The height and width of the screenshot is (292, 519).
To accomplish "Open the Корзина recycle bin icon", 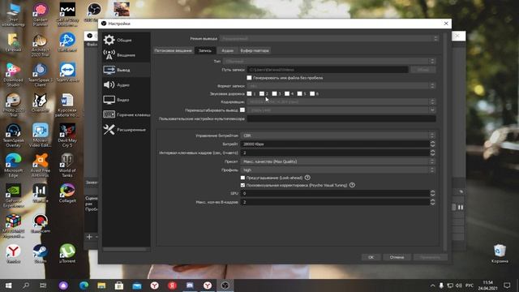I will (x=500, y=254).
